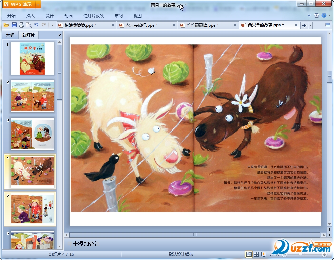Expand the Help dropdown arrow

[329, 15]
